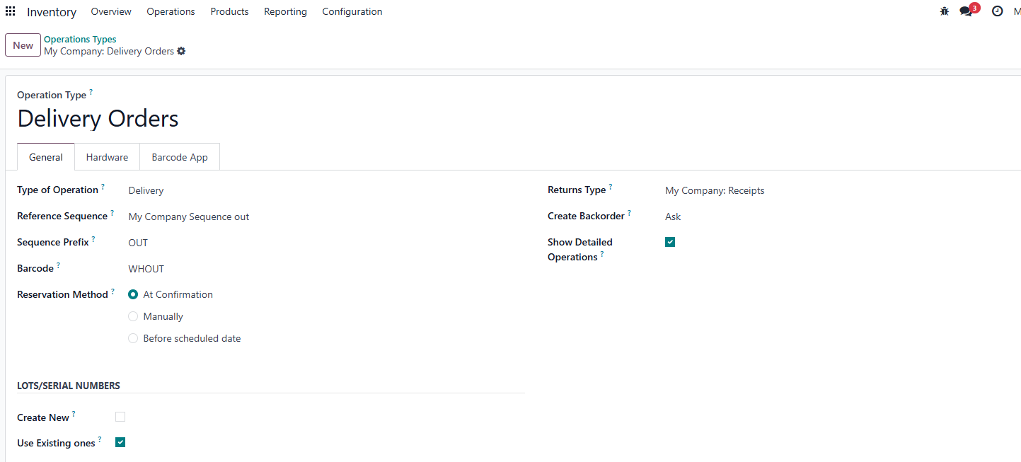This screenshot has height=462, width=1021.
Task: Open the gear actions menu beside Delivery Orders
Action: coord(181,51)
